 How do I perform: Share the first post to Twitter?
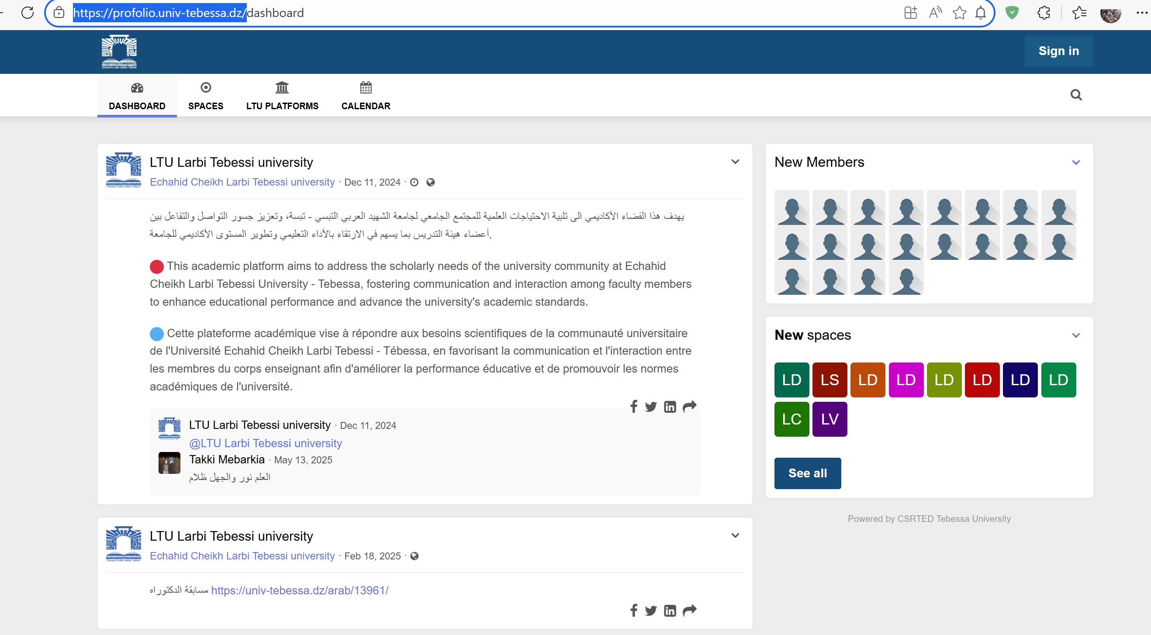(651, 407)
